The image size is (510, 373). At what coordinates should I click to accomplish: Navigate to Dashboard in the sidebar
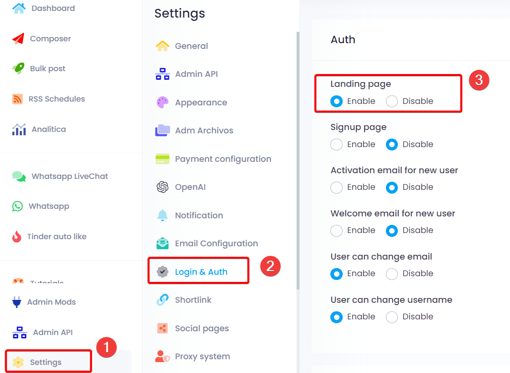click(x=53, y=8)
